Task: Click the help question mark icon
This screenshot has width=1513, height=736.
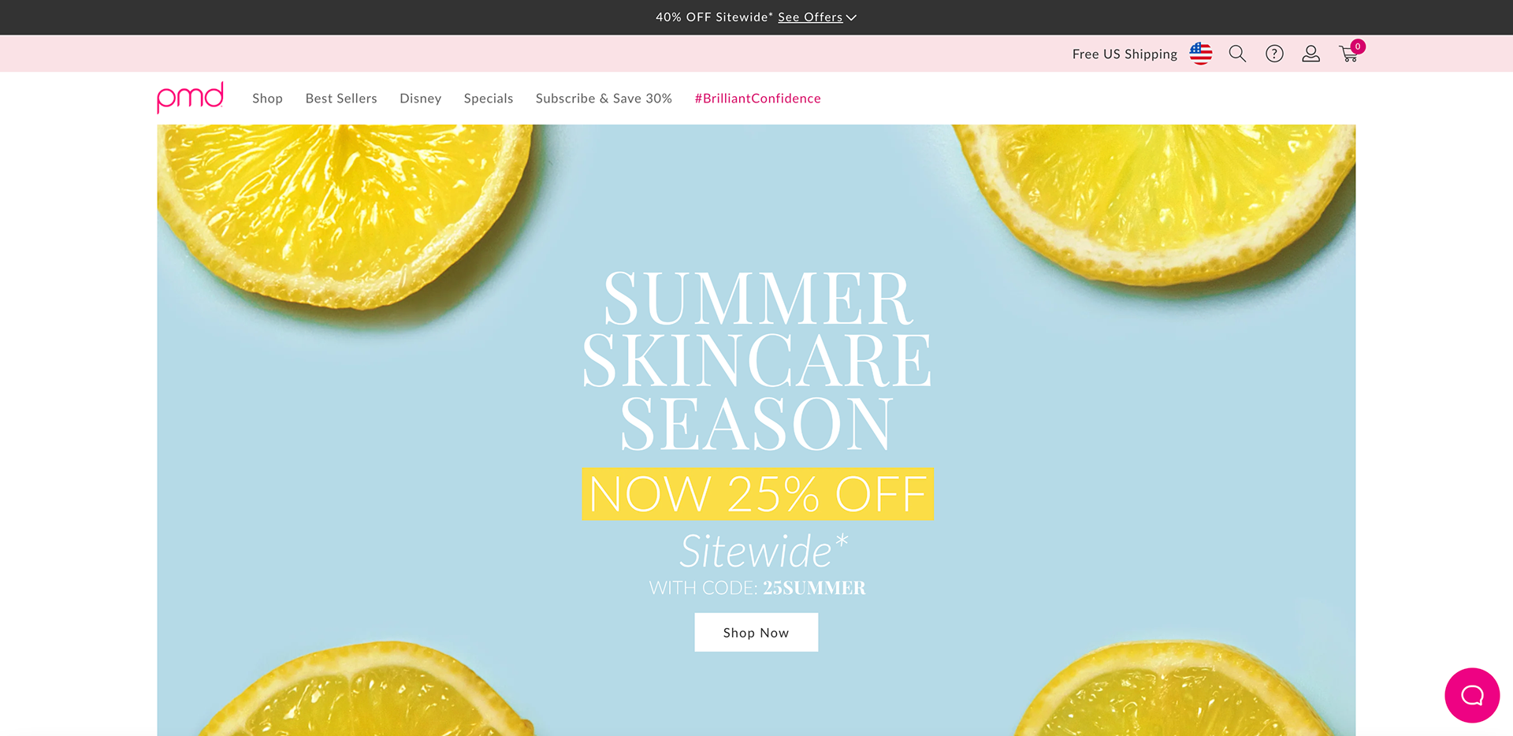Action: click(x=1274, y=54)
